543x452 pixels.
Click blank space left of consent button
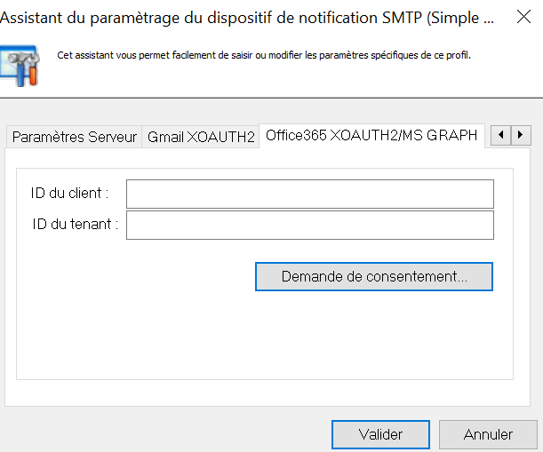coord(133,276)
